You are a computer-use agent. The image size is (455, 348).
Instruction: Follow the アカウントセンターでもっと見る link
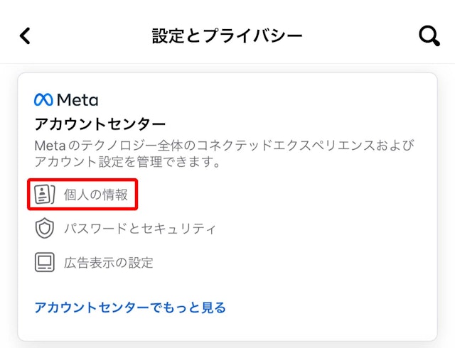pos(130,308)
